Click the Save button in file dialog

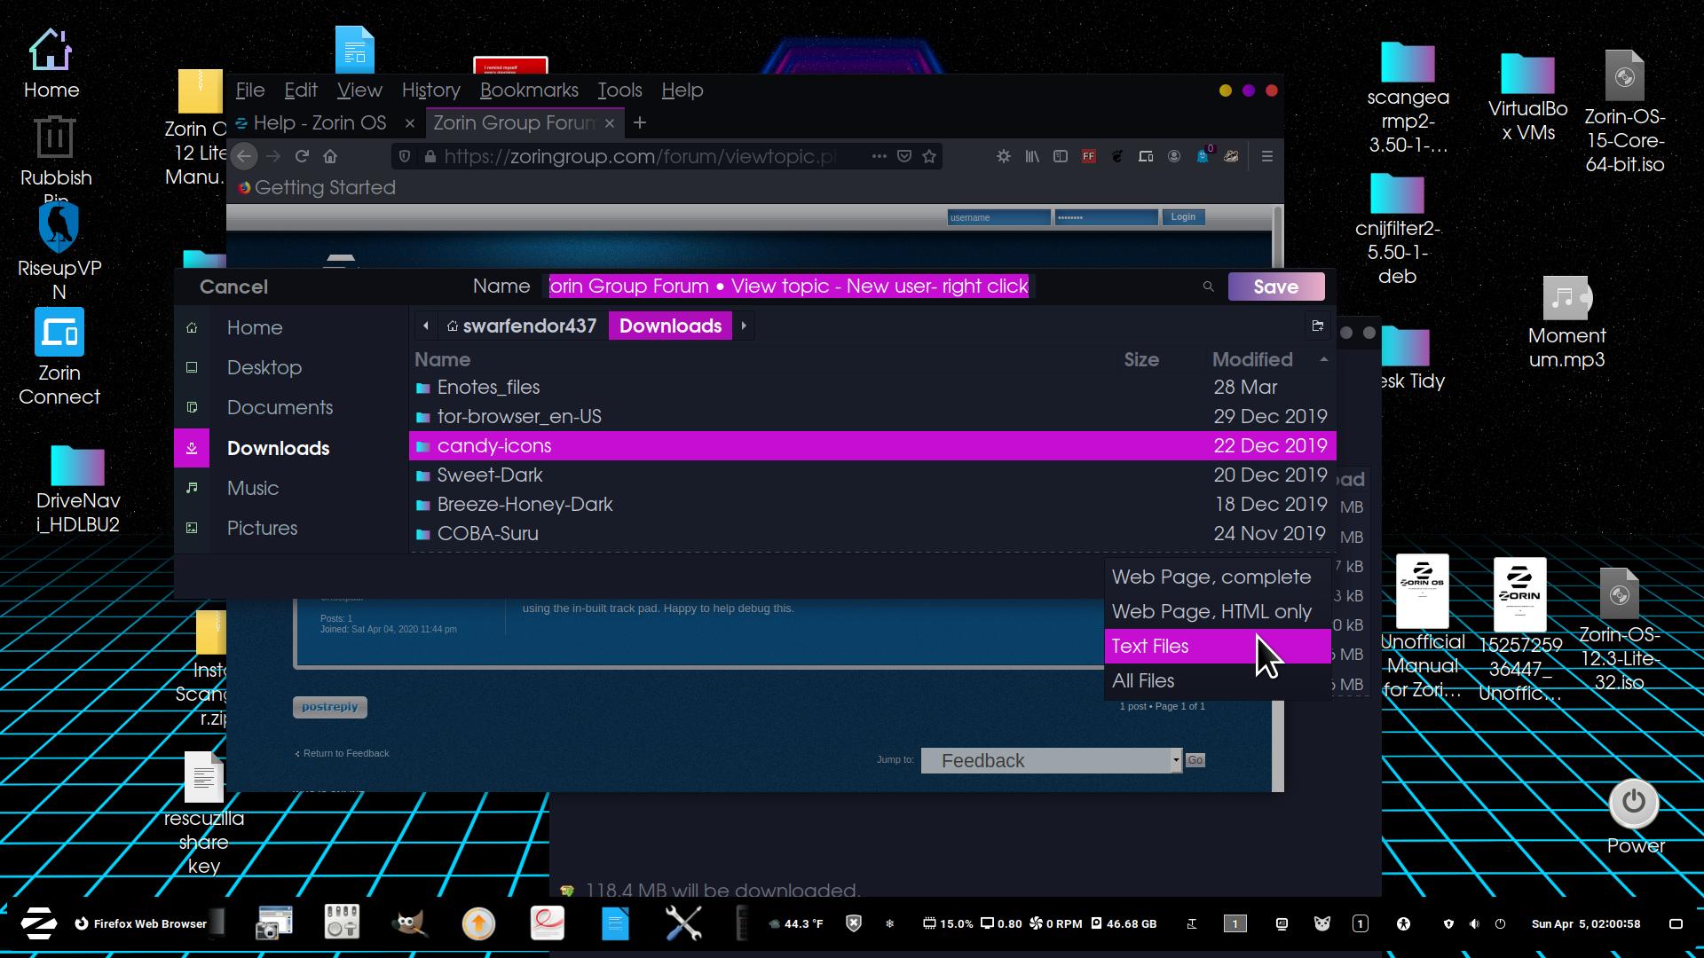tap(1275, 287)
